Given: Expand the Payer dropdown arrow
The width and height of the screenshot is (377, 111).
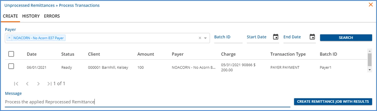Looking at the screenshot, I should click(206, 38).
